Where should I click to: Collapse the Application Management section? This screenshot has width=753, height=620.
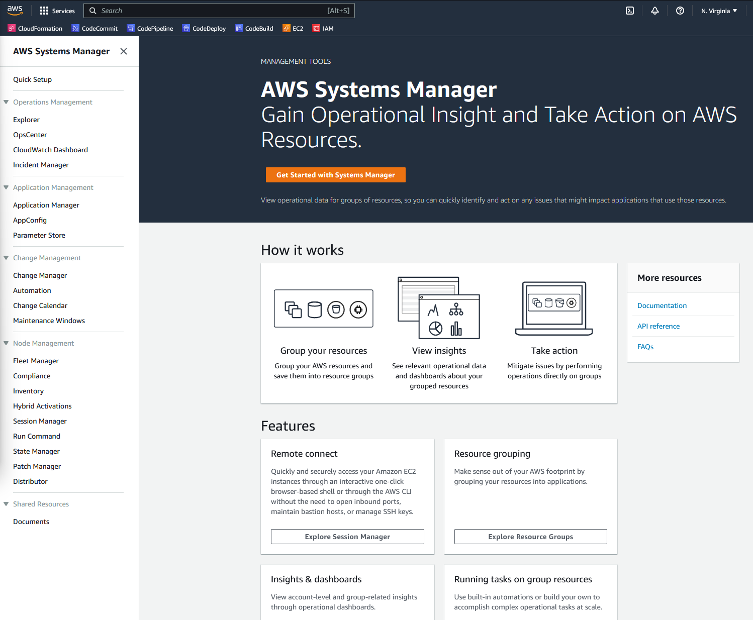pyautogui.click(x=6, y=187)
